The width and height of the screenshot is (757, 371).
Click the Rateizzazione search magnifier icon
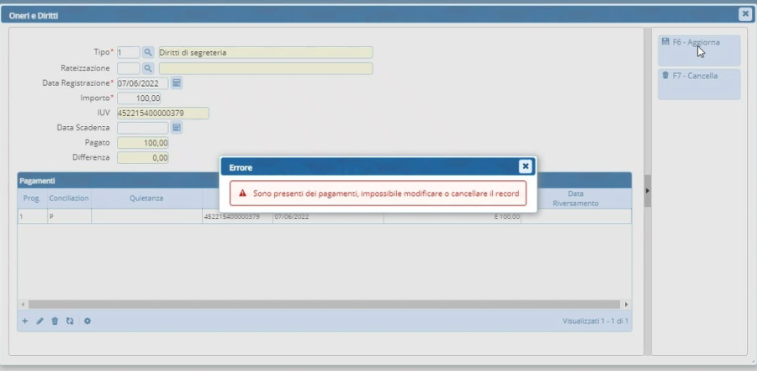tap(148, 68)
